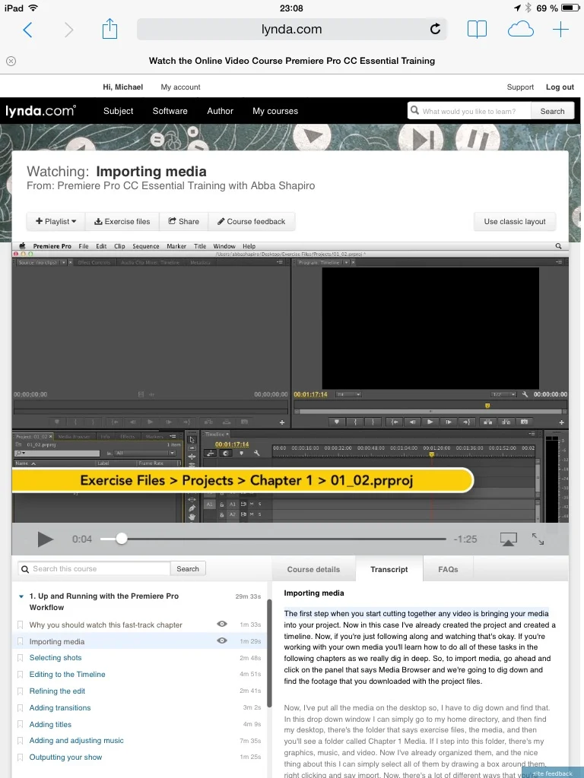Click the Premiere Pro timeline playhead marker

(x=432, y=454)
